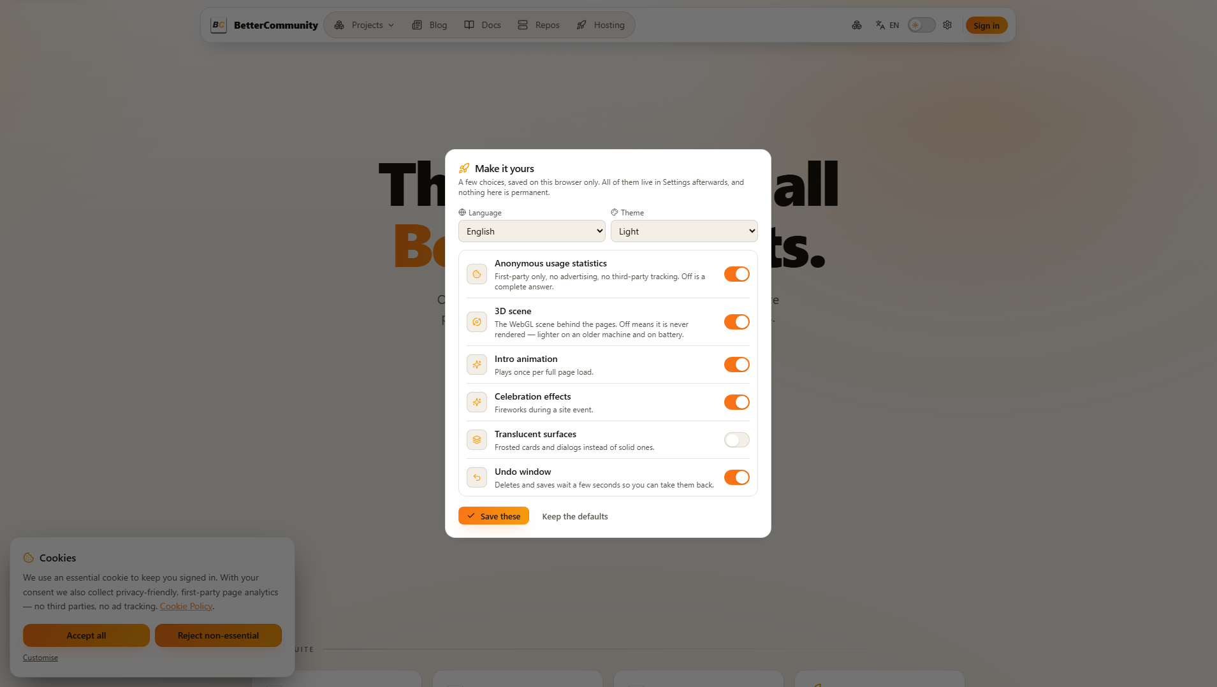The height and width of the screenshot is (687, 1217).
Task: Click the rocket icon beside Make it yours
Action: (464, 168)
